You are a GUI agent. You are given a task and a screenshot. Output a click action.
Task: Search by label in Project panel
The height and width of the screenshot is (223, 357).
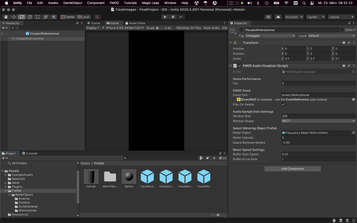pos(208,158)
